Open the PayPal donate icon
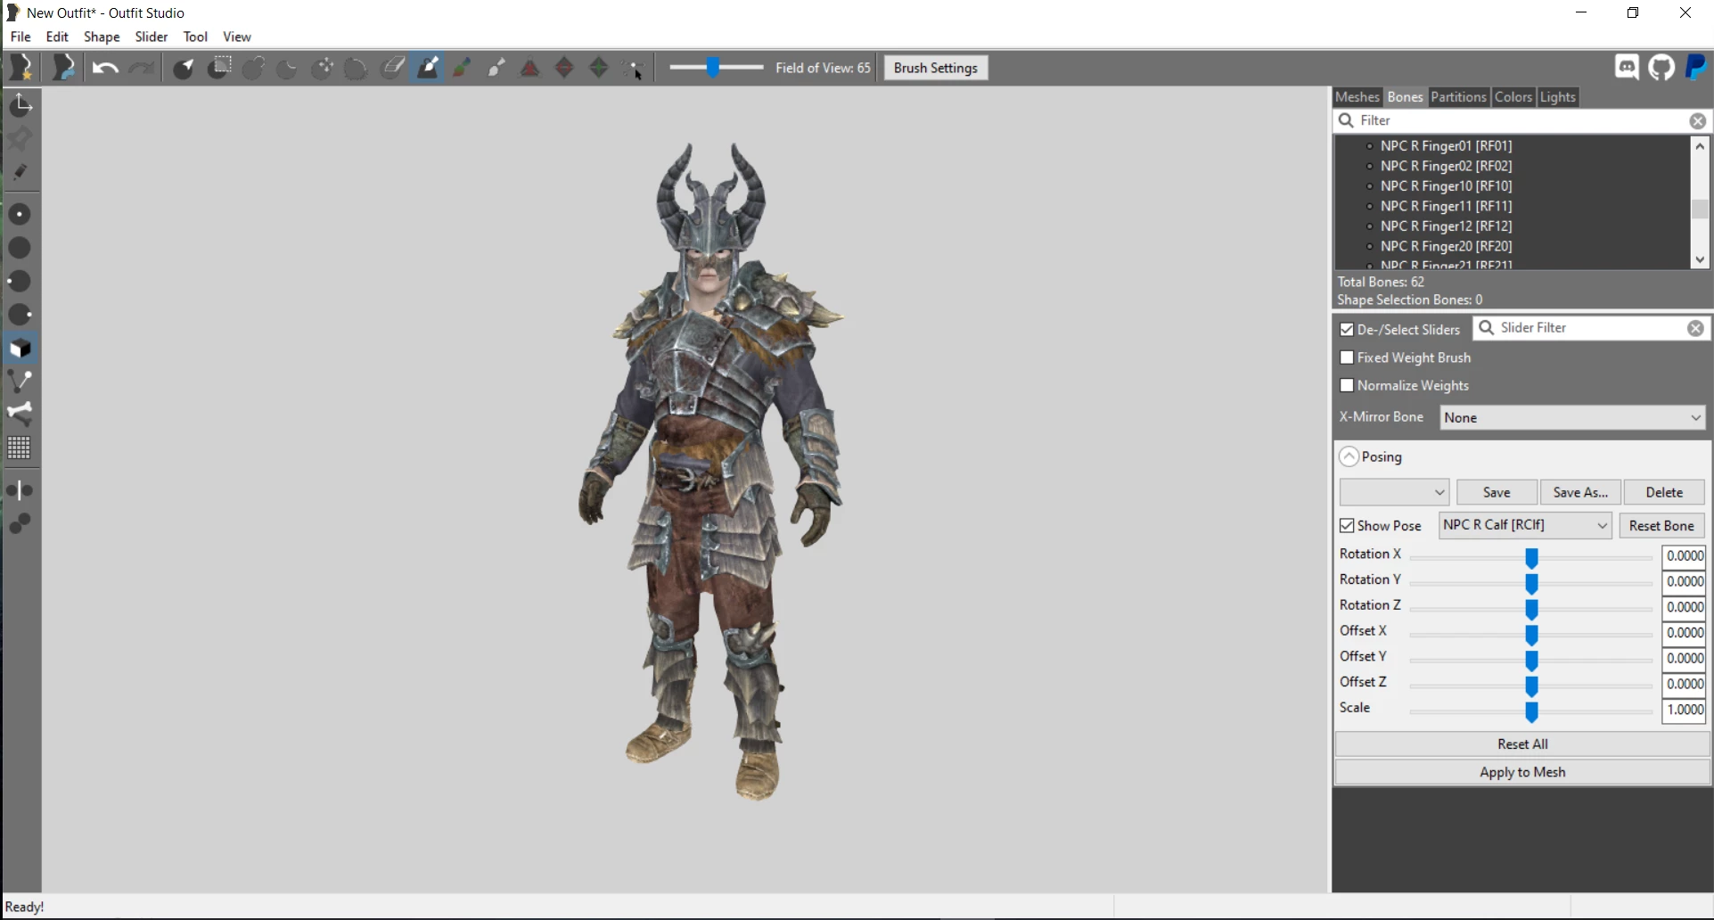 click(1696, 68)
